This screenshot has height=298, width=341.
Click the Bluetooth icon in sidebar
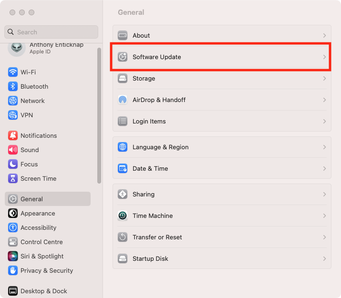pos(13,86)
